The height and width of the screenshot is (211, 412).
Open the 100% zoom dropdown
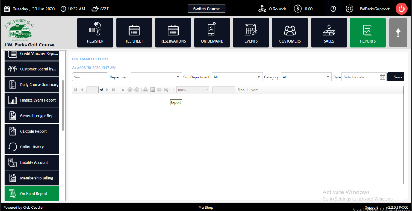point(193,90)
